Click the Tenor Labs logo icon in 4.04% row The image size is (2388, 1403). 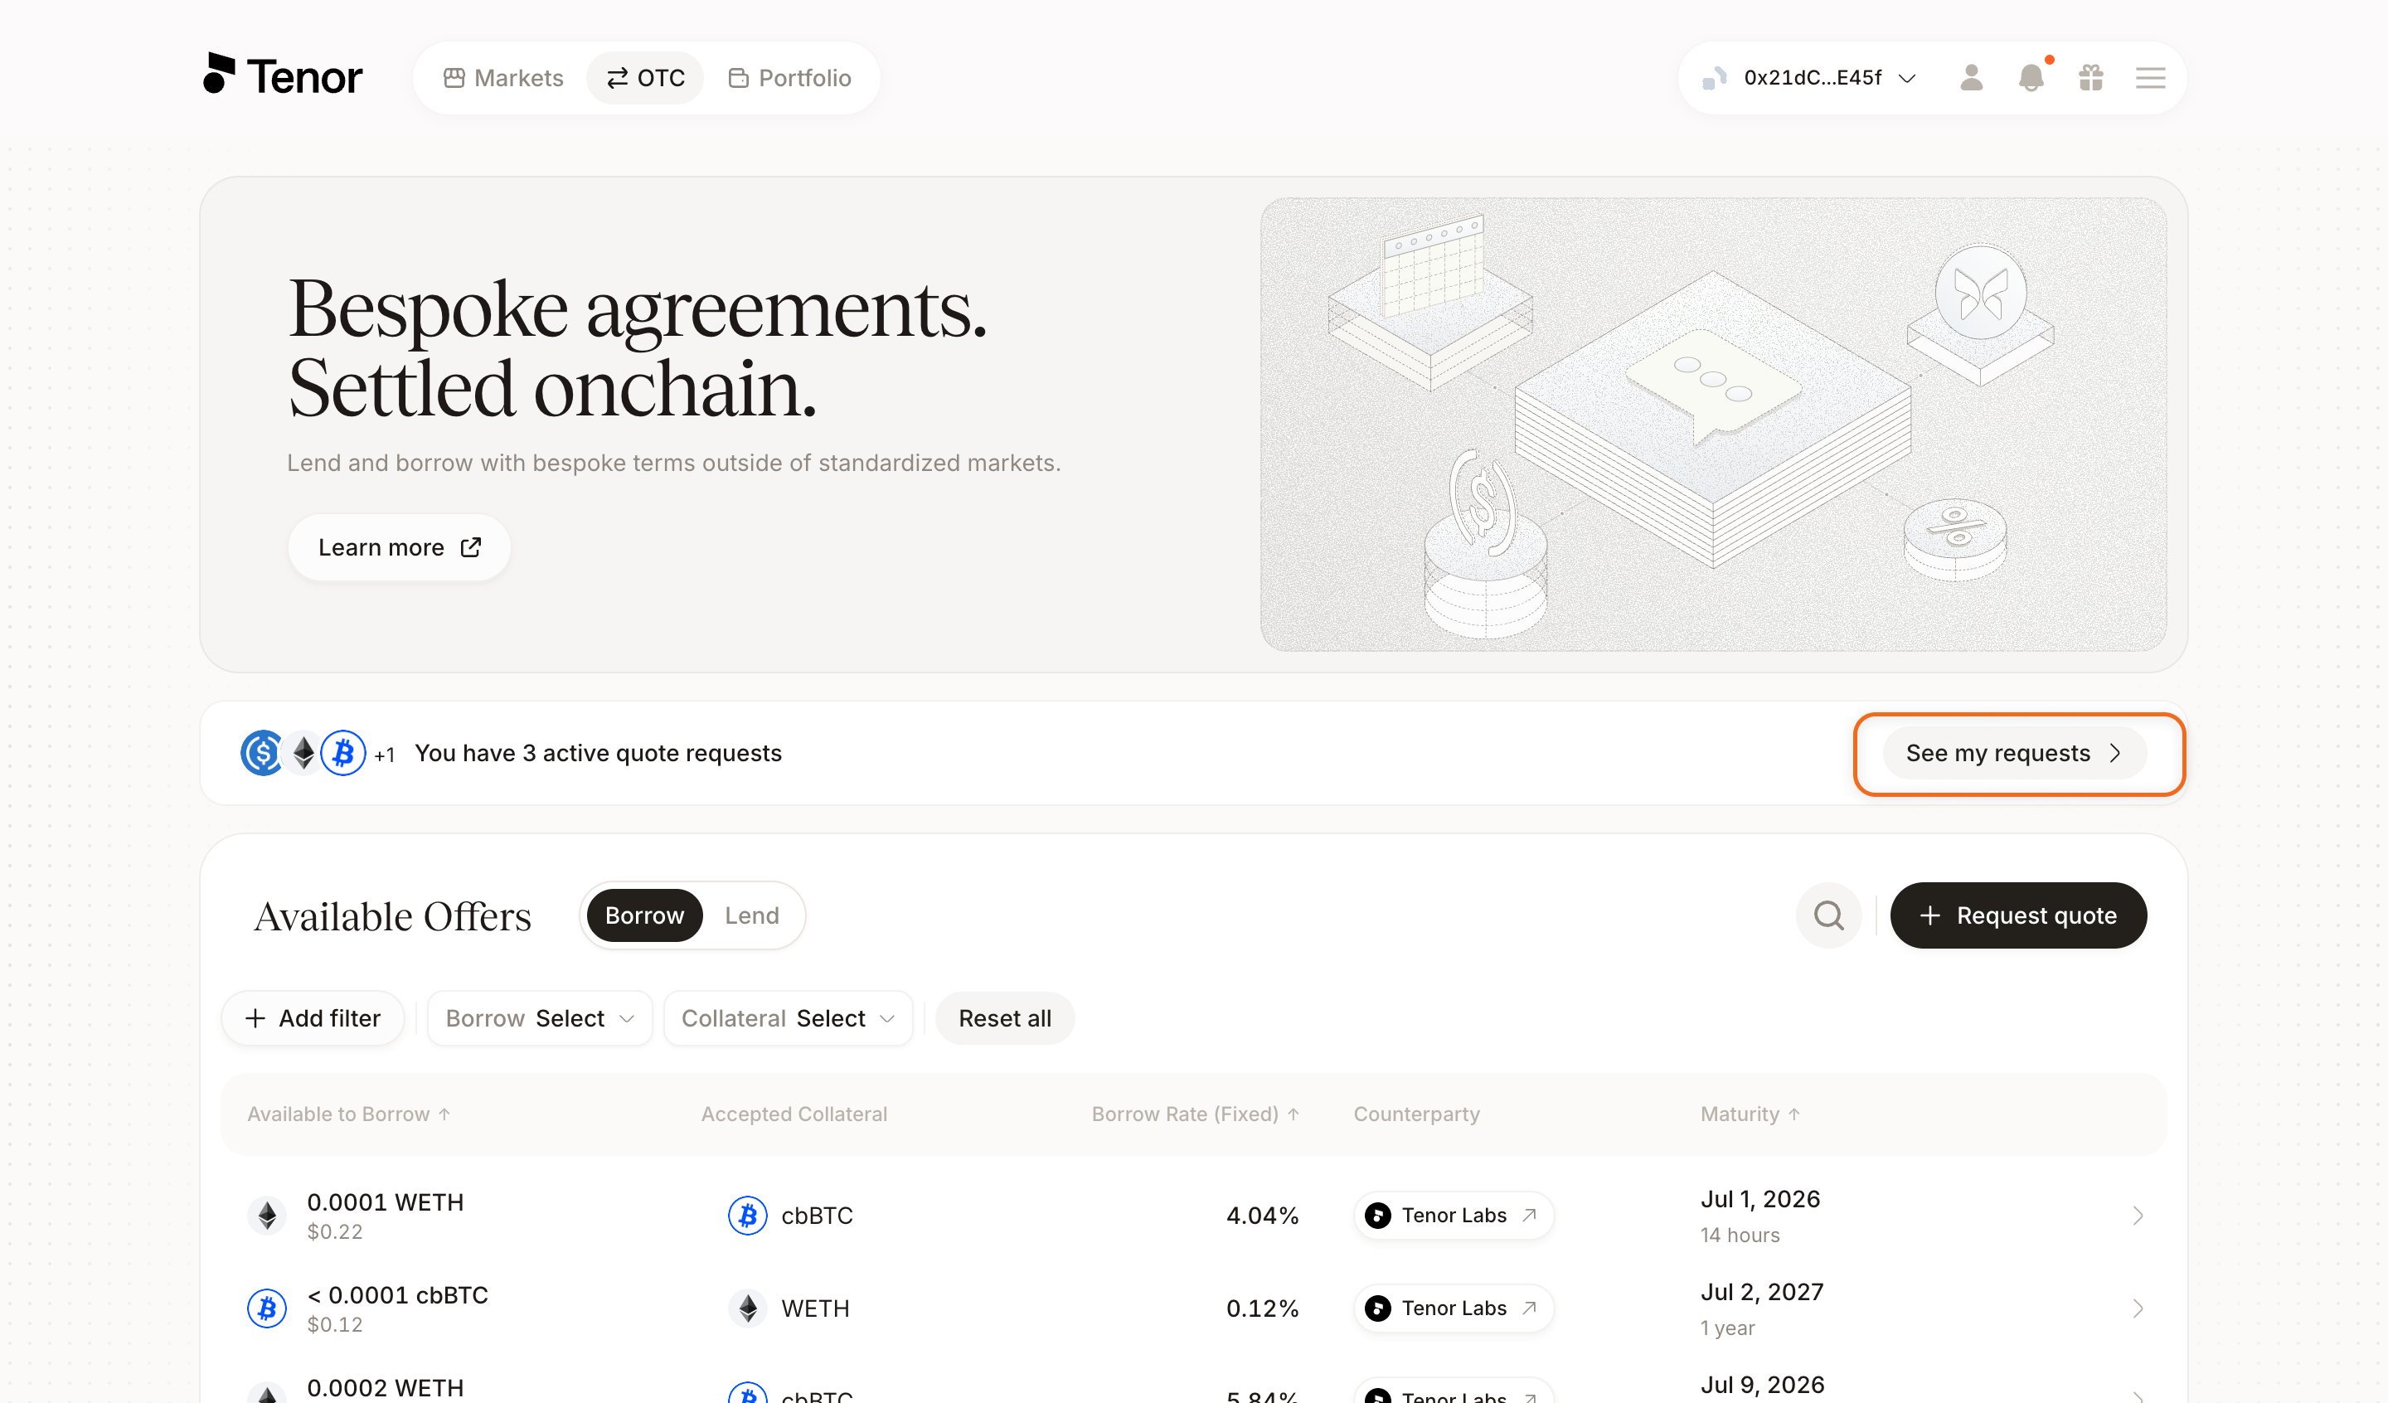pos(1378,1216)
